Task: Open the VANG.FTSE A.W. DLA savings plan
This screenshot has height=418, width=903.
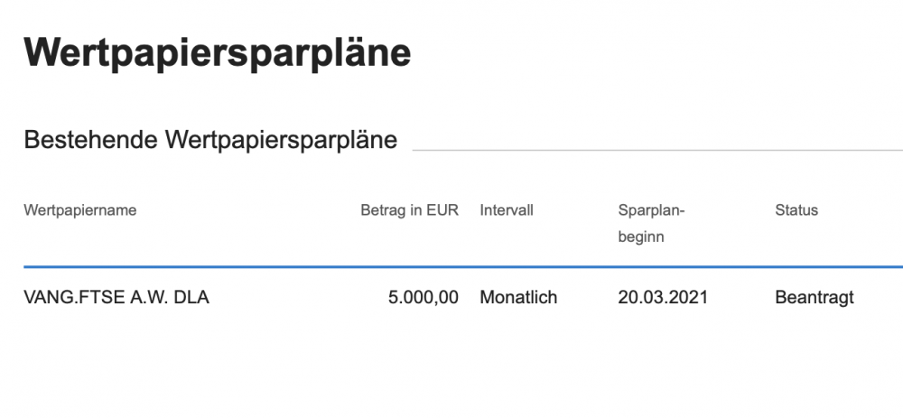Action: pos(116,297)
